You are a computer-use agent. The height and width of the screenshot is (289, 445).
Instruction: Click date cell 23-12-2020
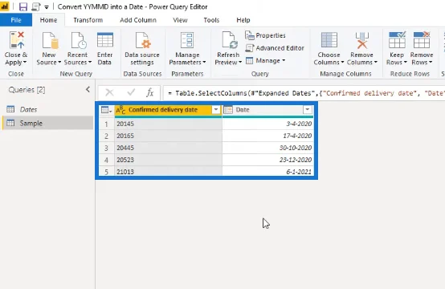coord(268,160)
